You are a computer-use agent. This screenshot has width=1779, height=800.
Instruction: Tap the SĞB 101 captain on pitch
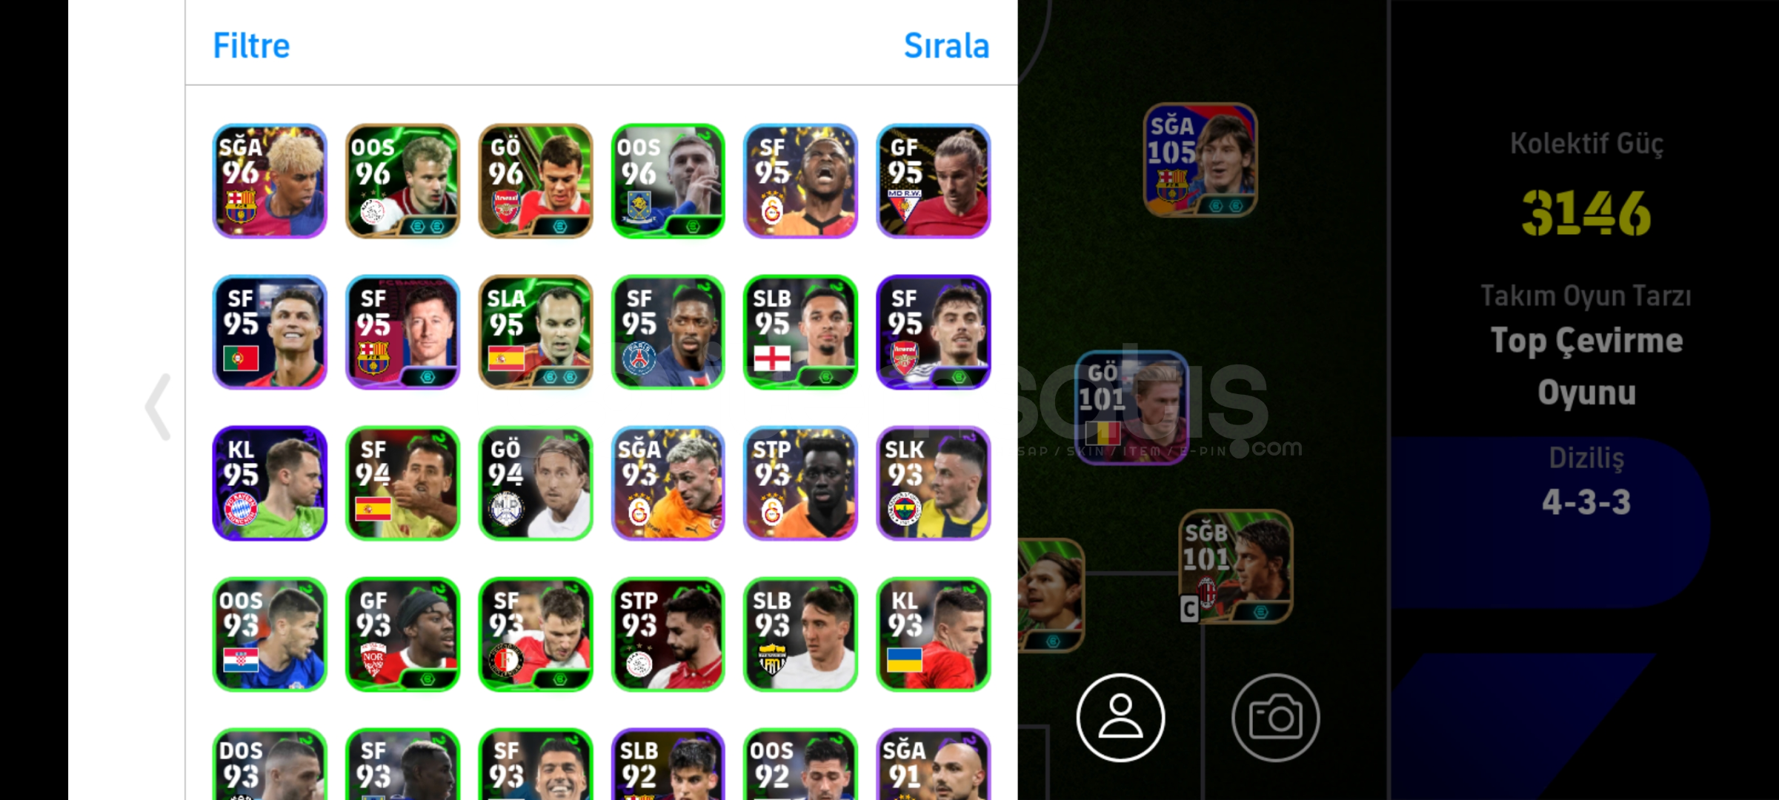[x=1235, y=567]
